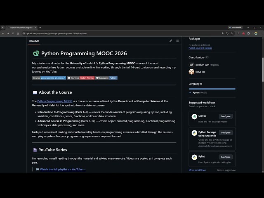264x198 pixels.
Task: Open the README outline list icon
Action: [x=177, y=41]
